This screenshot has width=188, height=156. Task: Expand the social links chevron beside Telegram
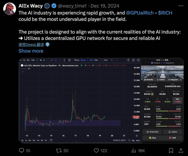(181, 80)
